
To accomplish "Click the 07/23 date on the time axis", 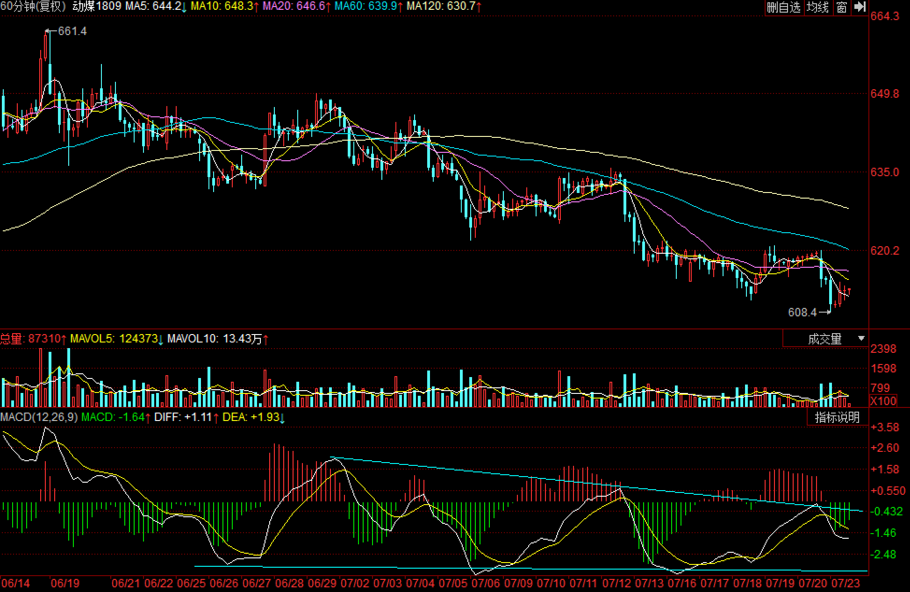I will (846, 584).
